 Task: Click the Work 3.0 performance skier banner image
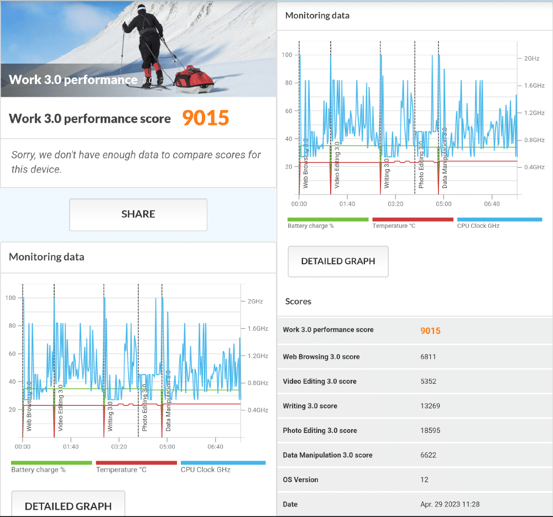(138, 49)
